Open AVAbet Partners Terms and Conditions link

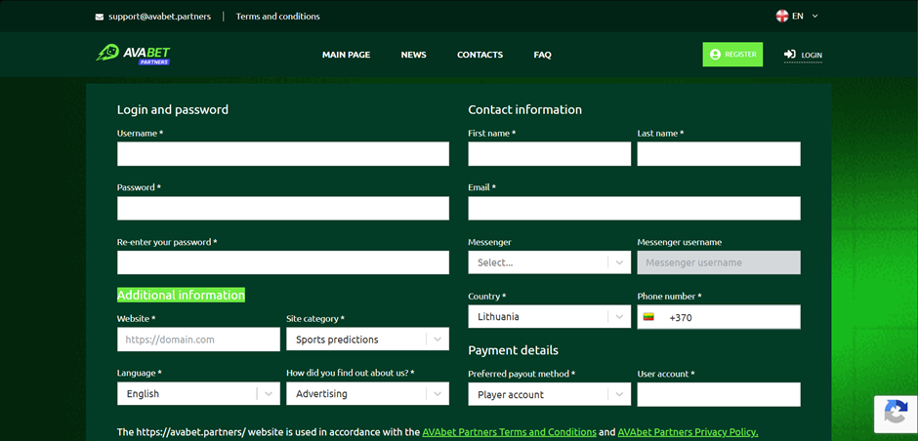click(x=510, y=432)
